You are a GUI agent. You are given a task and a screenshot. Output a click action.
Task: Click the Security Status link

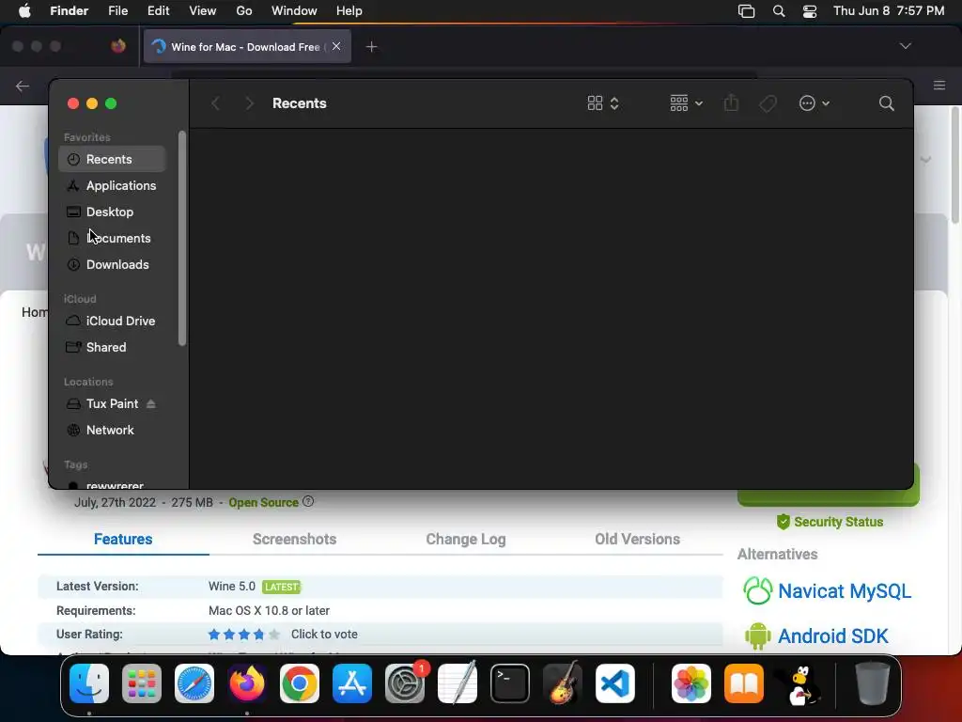tap(830, 522)
